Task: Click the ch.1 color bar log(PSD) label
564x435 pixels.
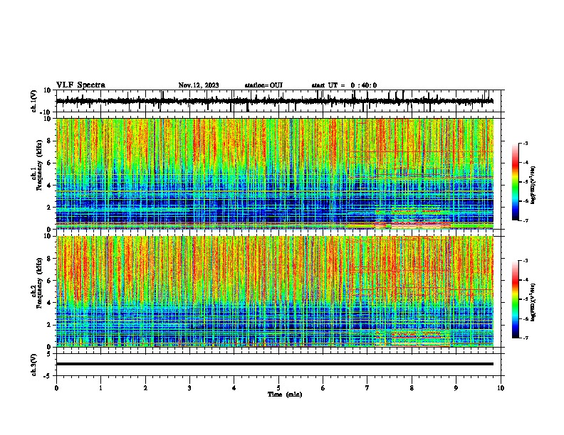Action: click(533, 186)
